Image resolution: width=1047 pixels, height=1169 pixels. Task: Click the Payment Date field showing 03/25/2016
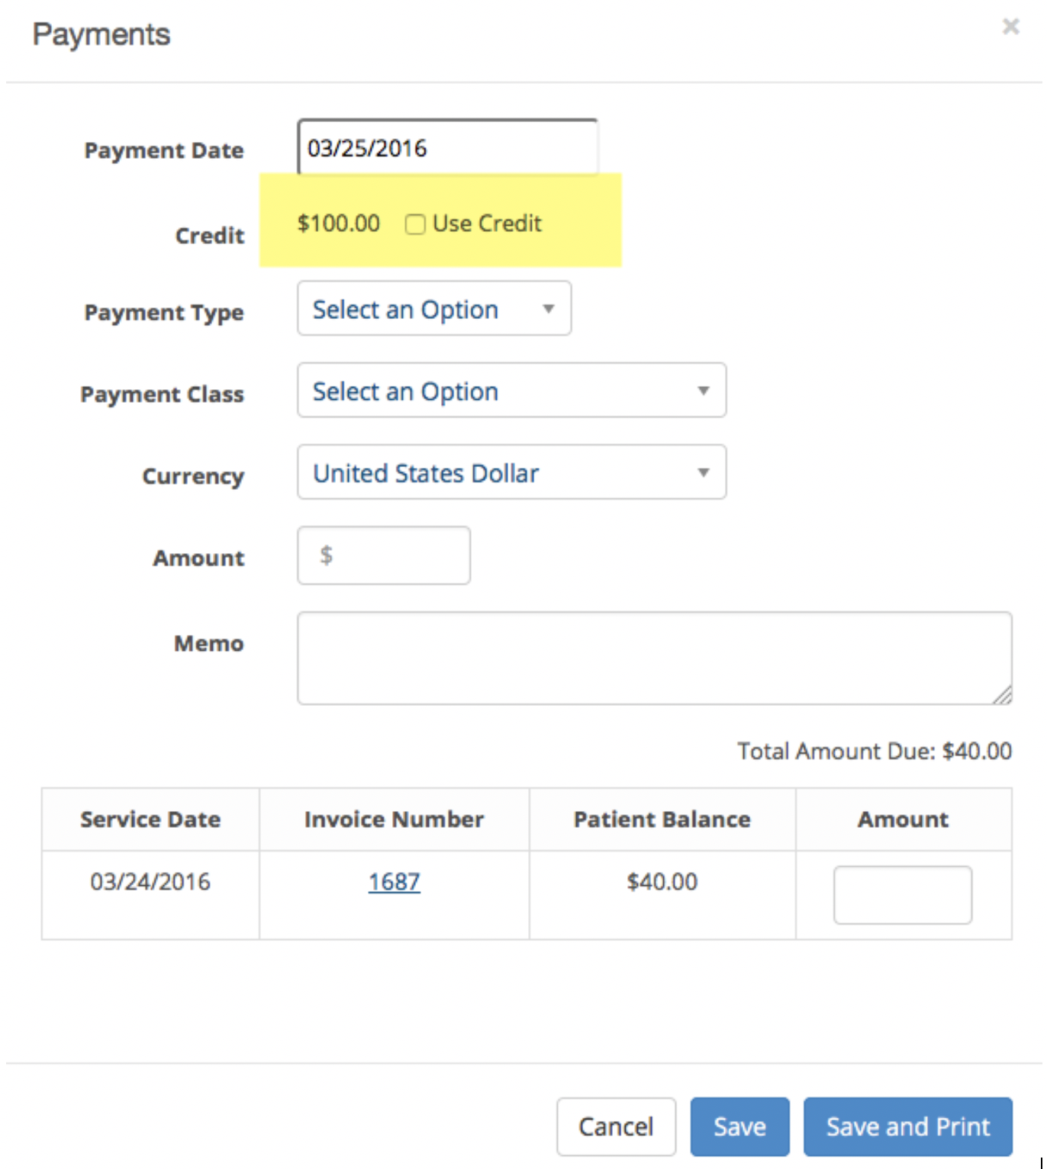(x=447, y=147)
